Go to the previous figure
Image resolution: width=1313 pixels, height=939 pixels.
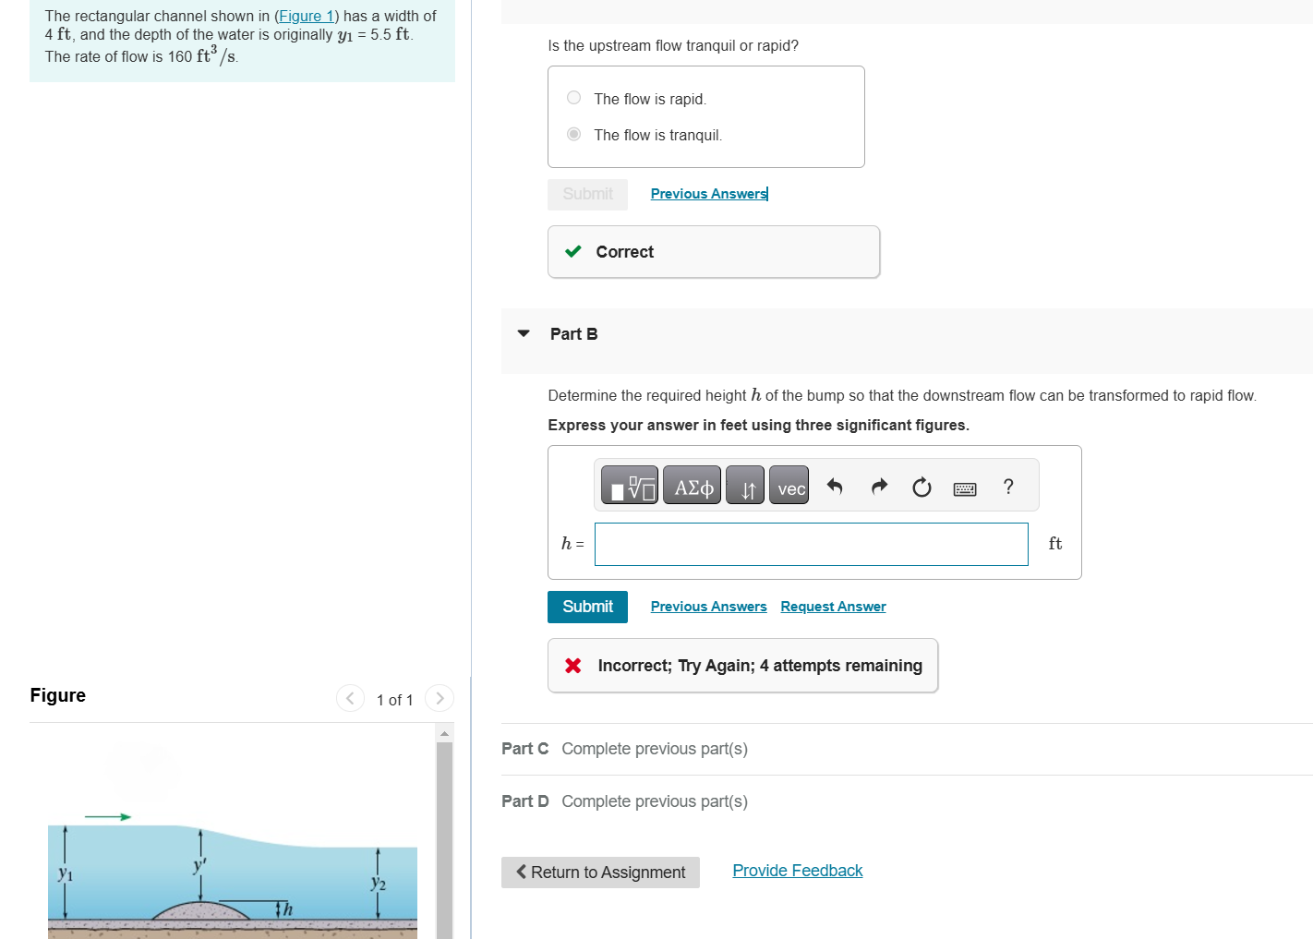(x=350, y=698)
